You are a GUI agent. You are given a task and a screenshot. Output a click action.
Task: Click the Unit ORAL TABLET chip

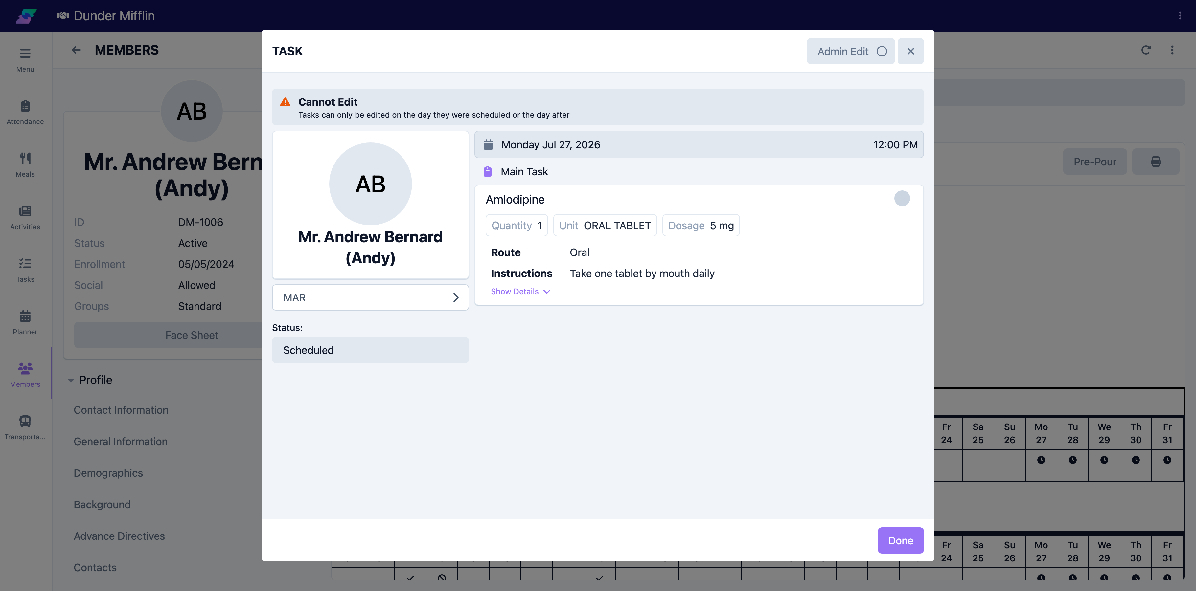605,226
